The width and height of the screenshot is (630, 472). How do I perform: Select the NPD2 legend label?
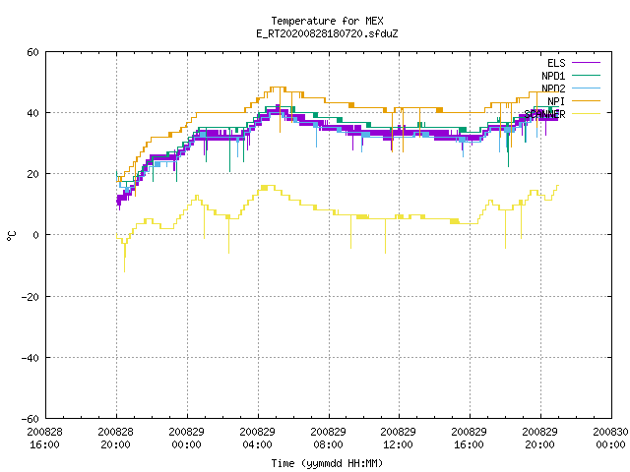point(553,88)
